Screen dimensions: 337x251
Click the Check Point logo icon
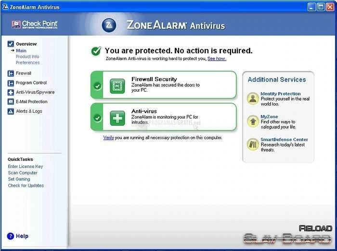[16, 24]
